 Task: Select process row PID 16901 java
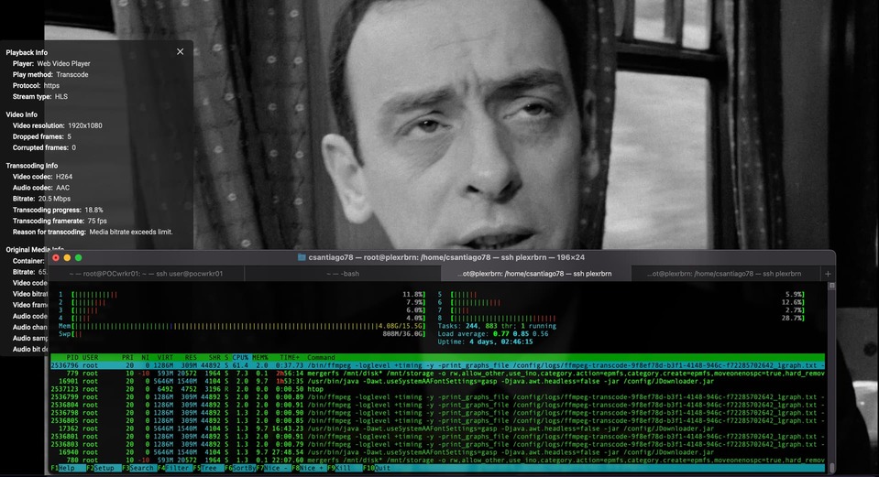click(x=437, y=381)
